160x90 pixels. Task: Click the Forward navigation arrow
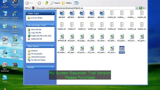[39, 3]
